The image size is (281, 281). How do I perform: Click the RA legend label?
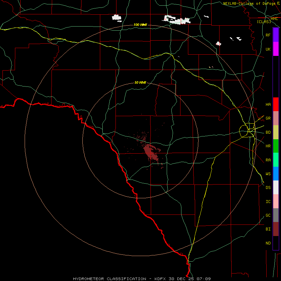[x=268, y=160]
